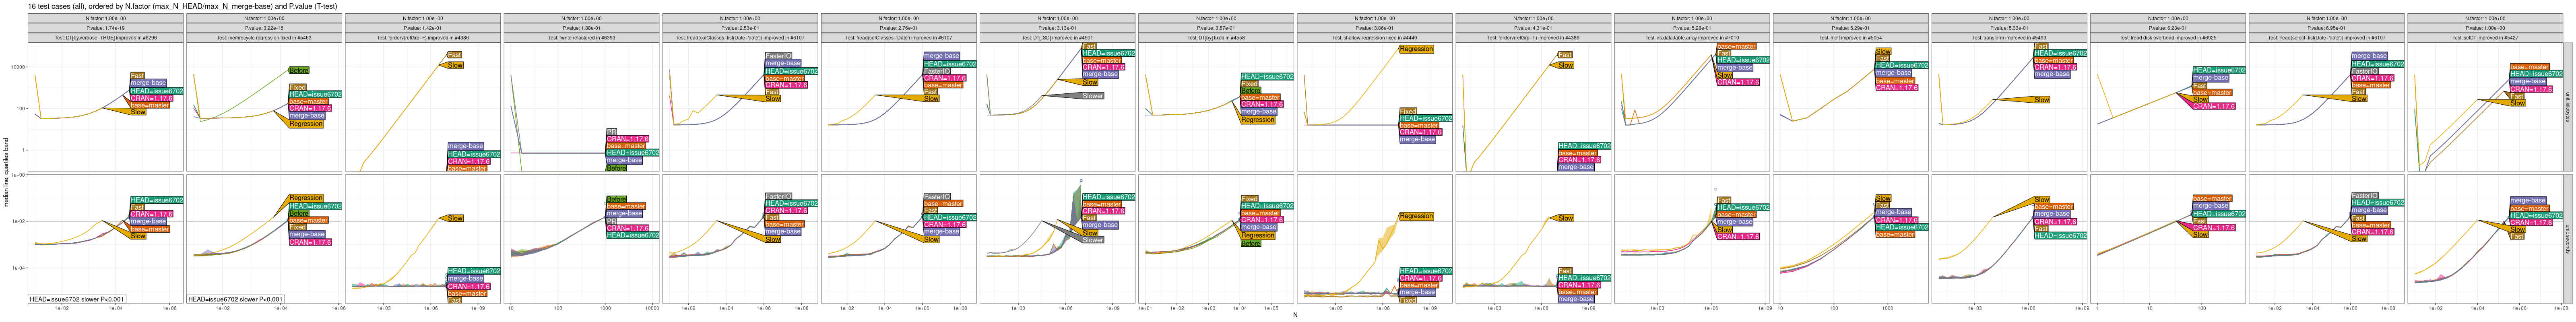Select the DT[,.SD] improved in #4501 header
Screen dimensions: 2576x322
pyautogui.click(x=1057, y=38)
